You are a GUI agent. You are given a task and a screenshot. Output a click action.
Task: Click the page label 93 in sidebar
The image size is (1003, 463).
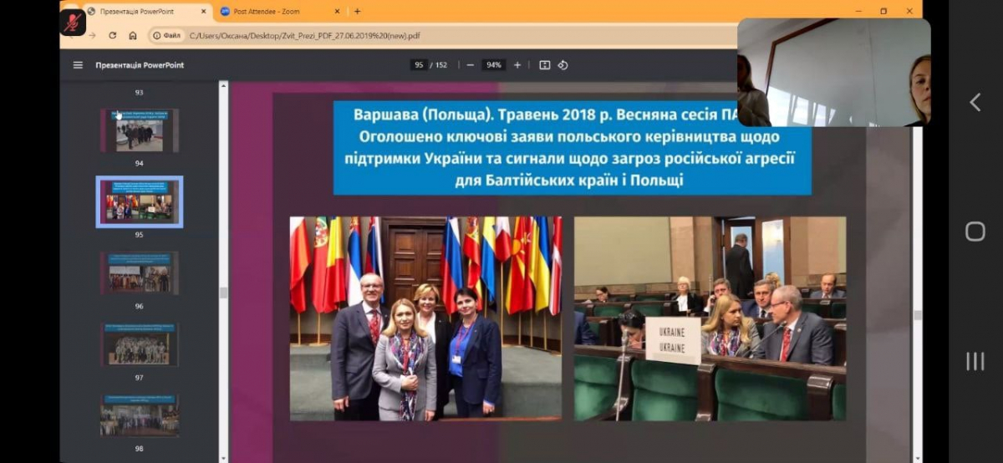(139, 93)
